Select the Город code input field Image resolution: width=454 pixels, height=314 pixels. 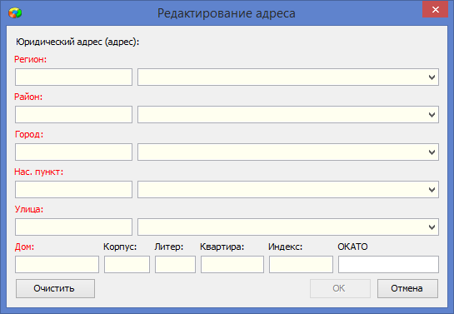[73, 152]
